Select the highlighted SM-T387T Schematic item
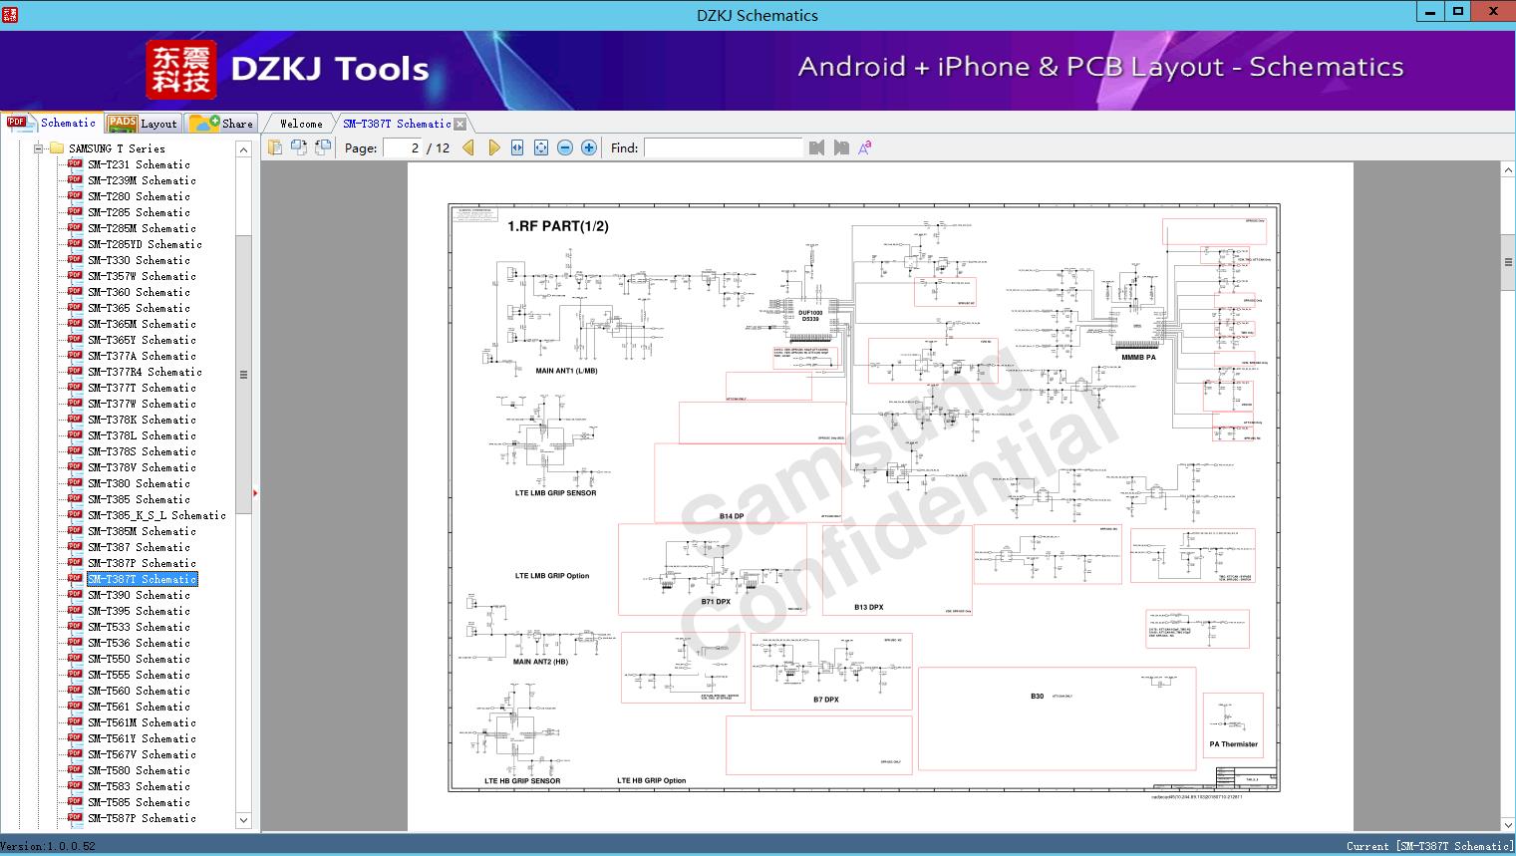Viewport: 1516px width, 856px height. (x=142, y=579)
